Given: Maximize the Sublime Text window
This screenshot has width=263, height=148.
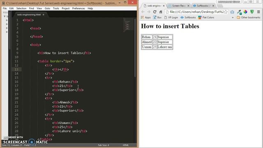Looking at the screenshot, I should pos(125,2).
